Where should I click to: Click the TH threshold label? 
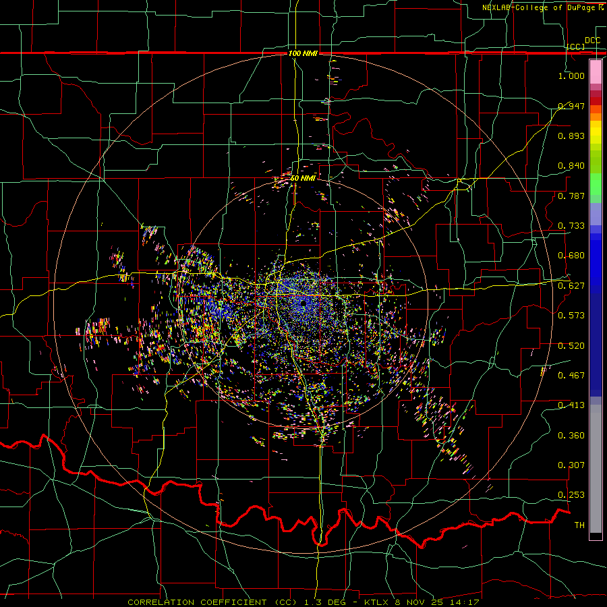click(x=579, y=525)
